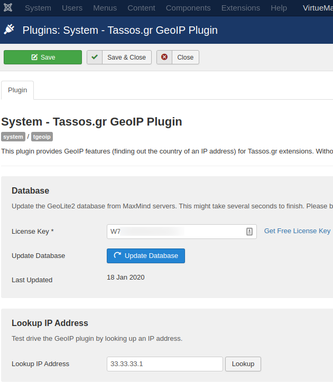Open the System menu
The image size is (333, 383).
pyautogui.click(x=38, y=8)
